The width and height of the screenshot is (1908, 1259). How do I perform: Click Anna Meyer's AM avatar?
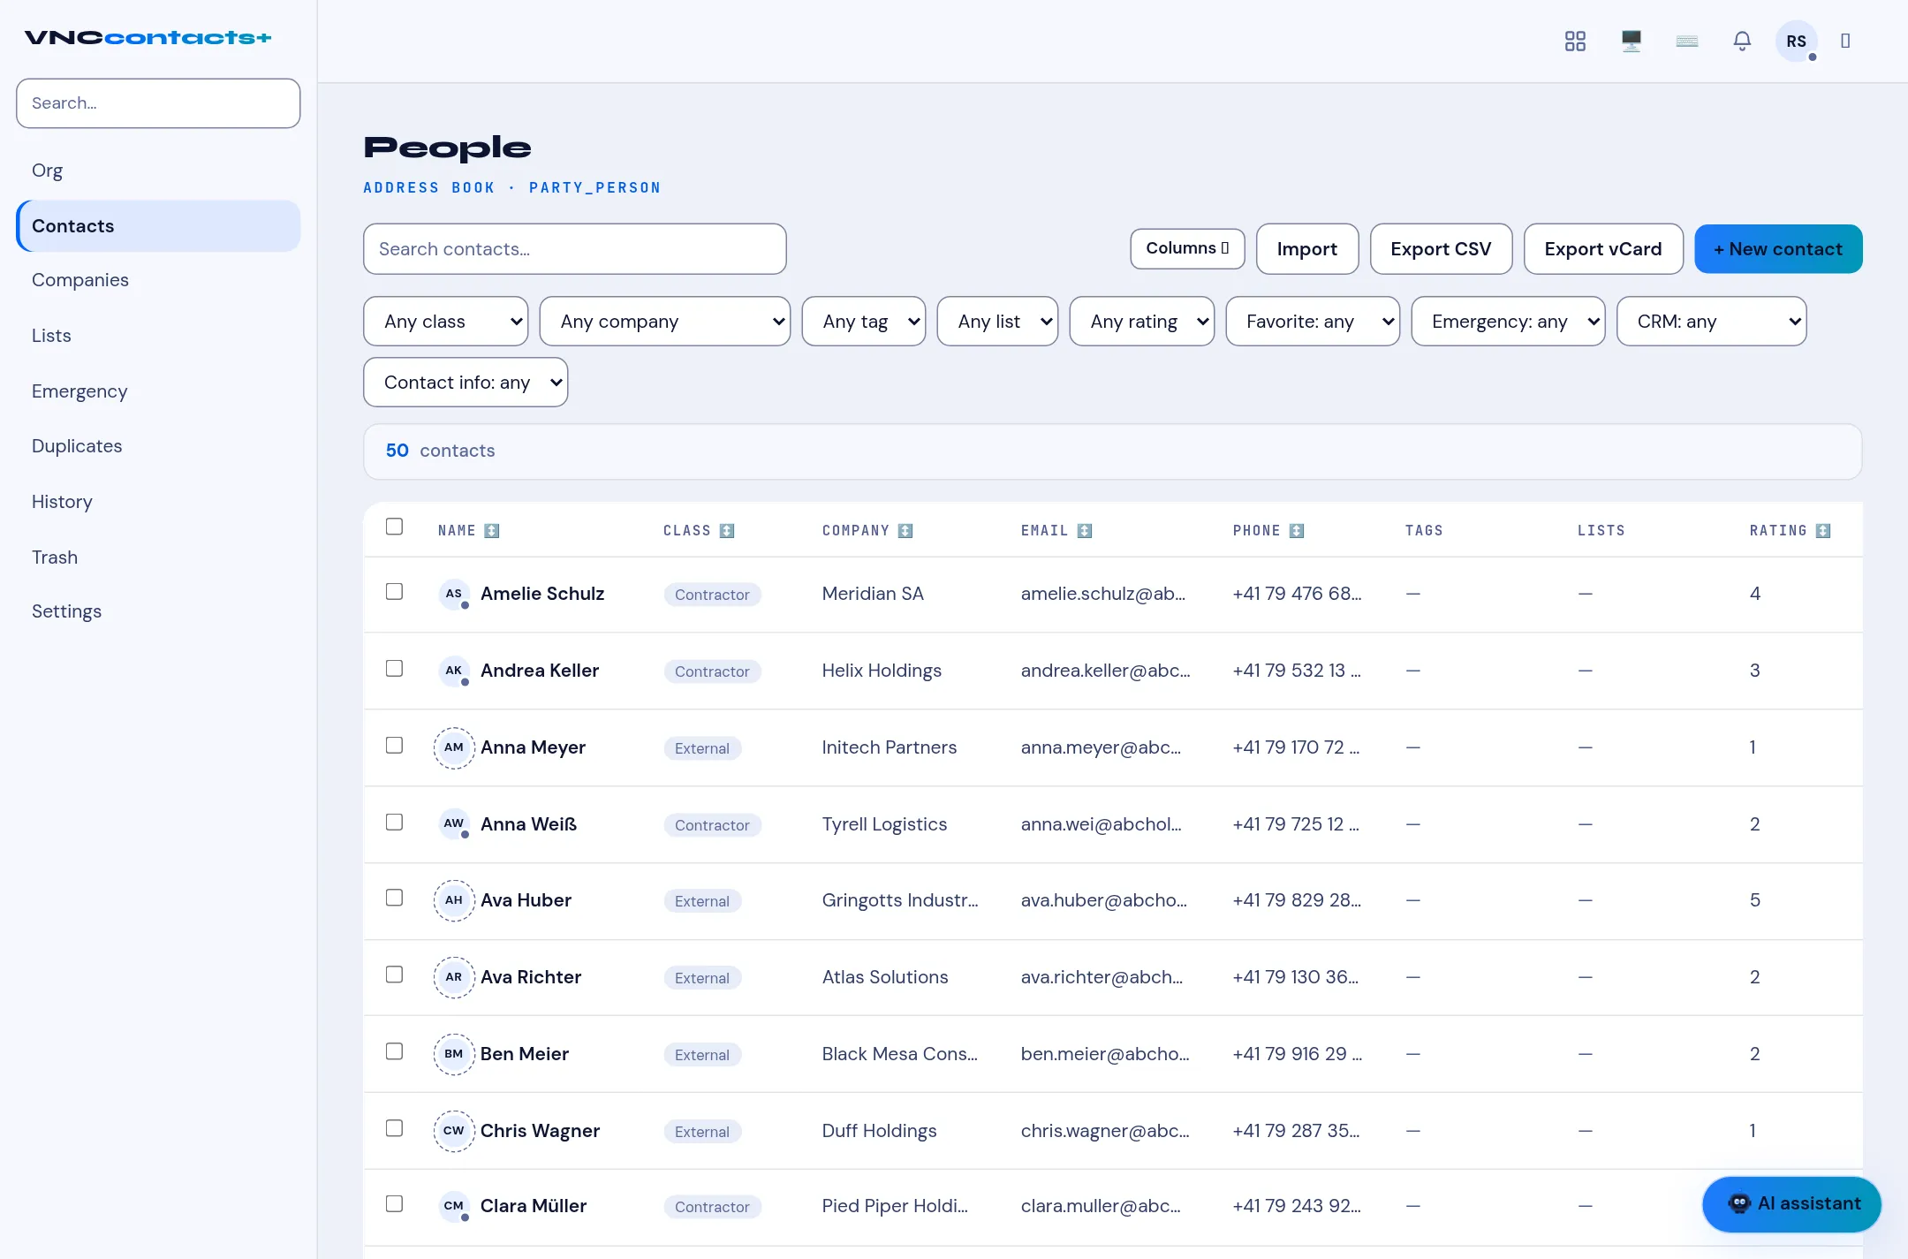[454, 747]
